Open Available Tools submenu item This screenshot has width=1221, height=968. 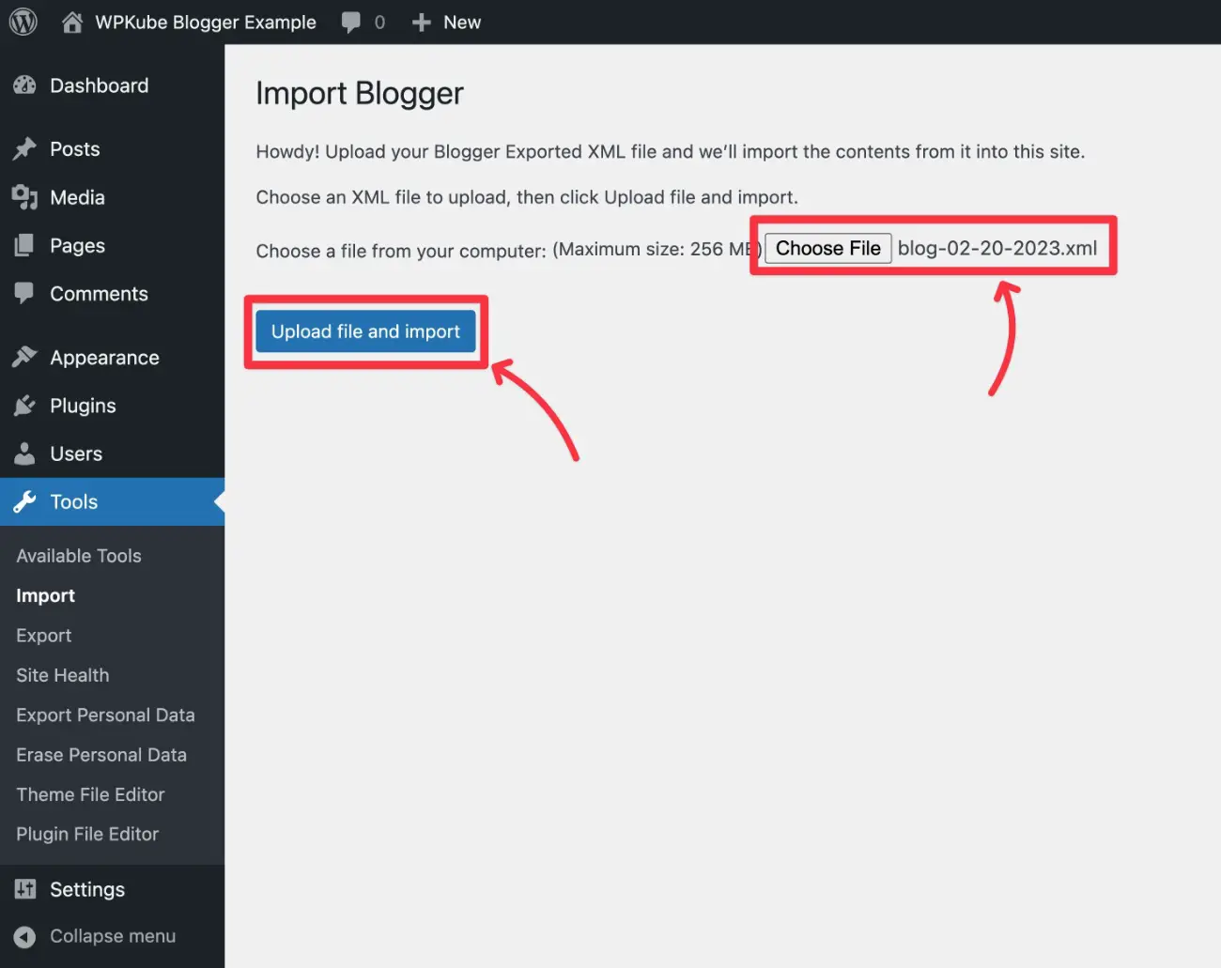79,556
